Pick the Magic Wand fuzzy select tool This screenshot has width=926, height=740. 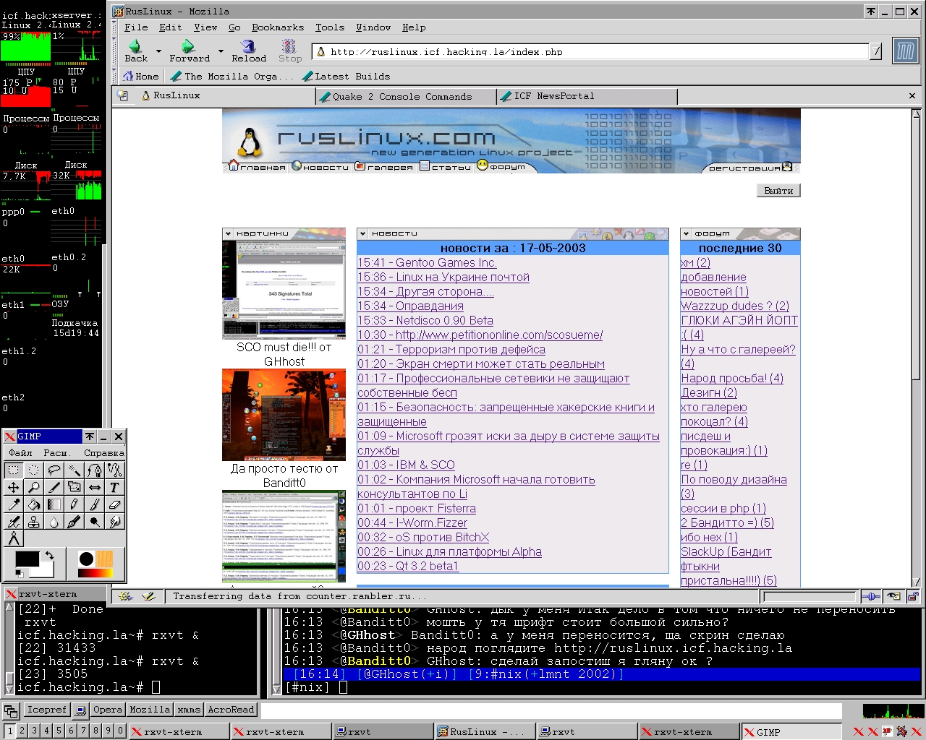pos(75,470)
